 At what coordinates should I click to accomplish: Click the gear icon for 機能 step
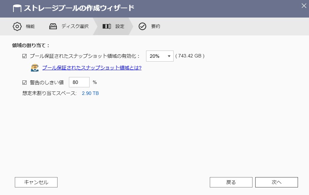tap(17, 26)
